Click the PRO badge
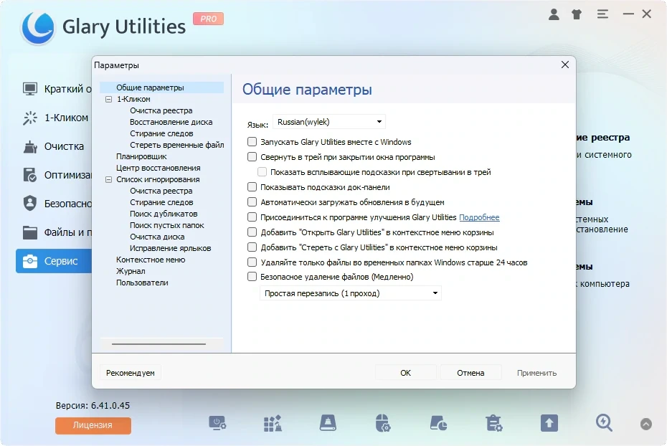667x446 pixels. pos(208,19)
